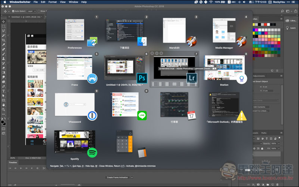The width and height of the screenshot is (299, 187).
Task: Open the File menu
Action: click(x=36, y=2)
